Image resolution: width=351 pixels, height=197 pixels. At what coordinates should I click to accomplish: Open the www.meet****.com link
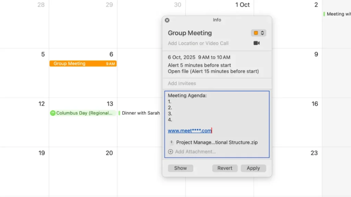click(190, 131)
